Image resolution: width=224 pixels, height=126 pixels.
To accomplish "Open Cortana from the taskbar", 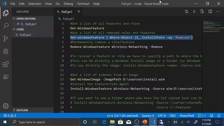I will click(x=85, y=122).
